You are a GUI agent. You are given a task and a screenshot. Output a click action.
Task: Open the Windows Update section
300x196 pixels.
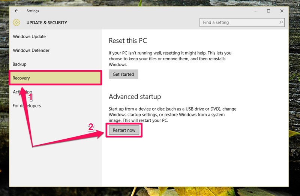point(29,37)
